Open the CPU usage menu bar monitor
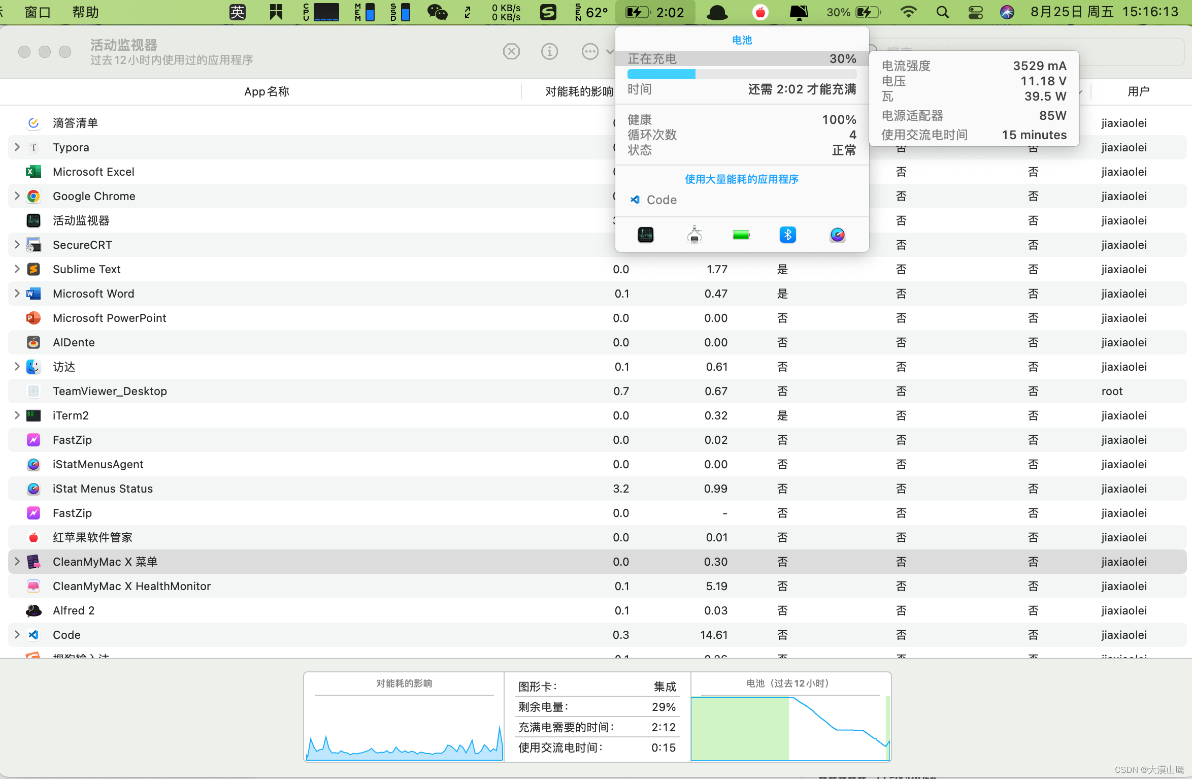 point(321,12)
